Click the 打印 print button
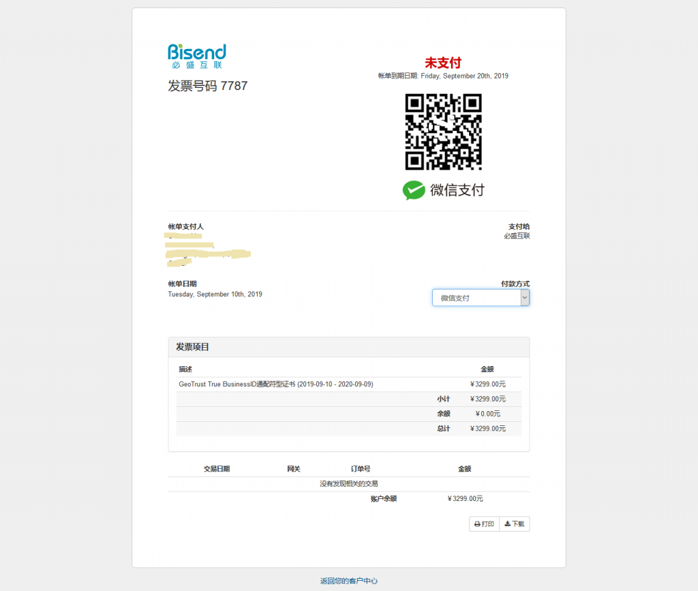This screenshot has width=698, height=591. (x=484, y=524)
